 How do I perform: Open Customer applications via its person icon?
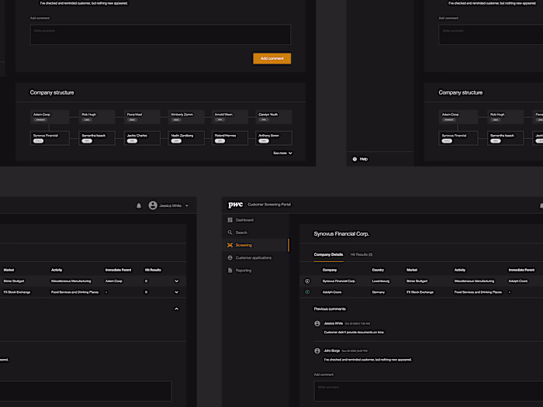[x=230, y=258]
